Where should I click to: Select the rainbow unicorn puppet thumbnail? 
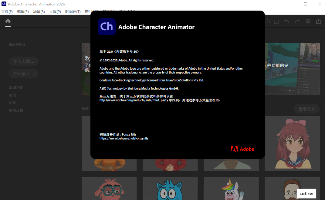(x=231, y=188)
